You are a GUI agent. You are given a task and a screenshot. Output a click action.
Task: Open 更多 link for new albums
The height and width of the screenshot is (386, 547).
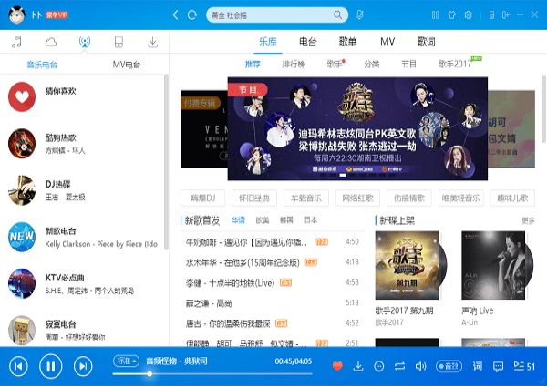(528, 220)
